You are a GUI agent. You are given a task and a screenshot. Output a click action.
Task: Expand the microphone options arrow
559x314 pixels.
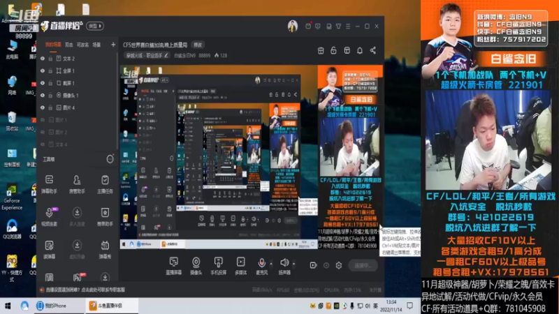click(x=271, y=264)
